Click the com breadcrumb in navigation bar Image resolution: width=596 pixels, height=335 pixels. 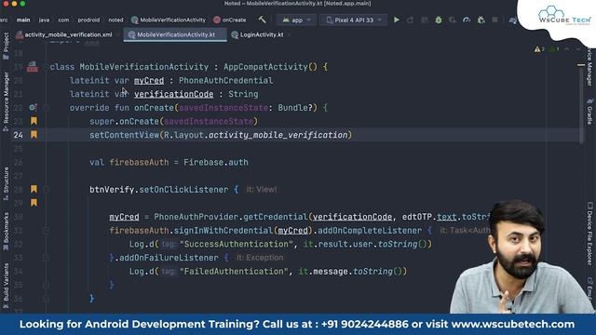click(63, 20)
